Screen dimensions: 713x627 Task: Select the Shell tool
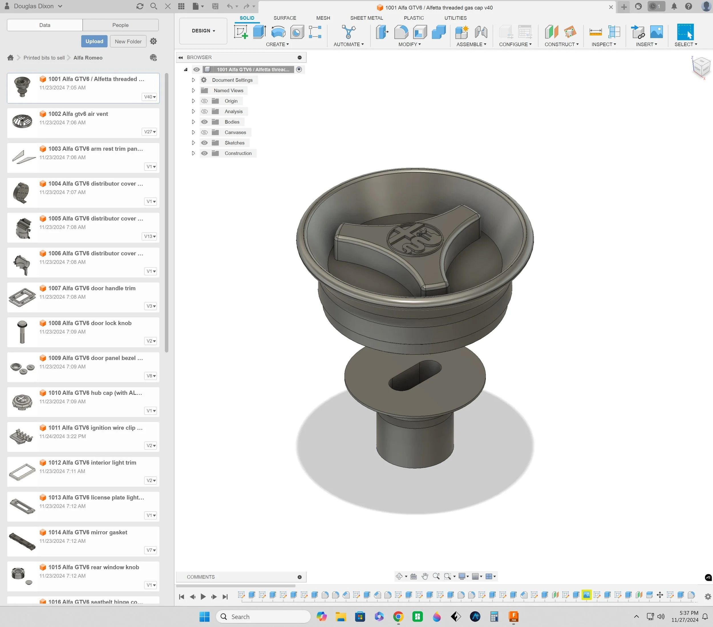coord(420,32)
